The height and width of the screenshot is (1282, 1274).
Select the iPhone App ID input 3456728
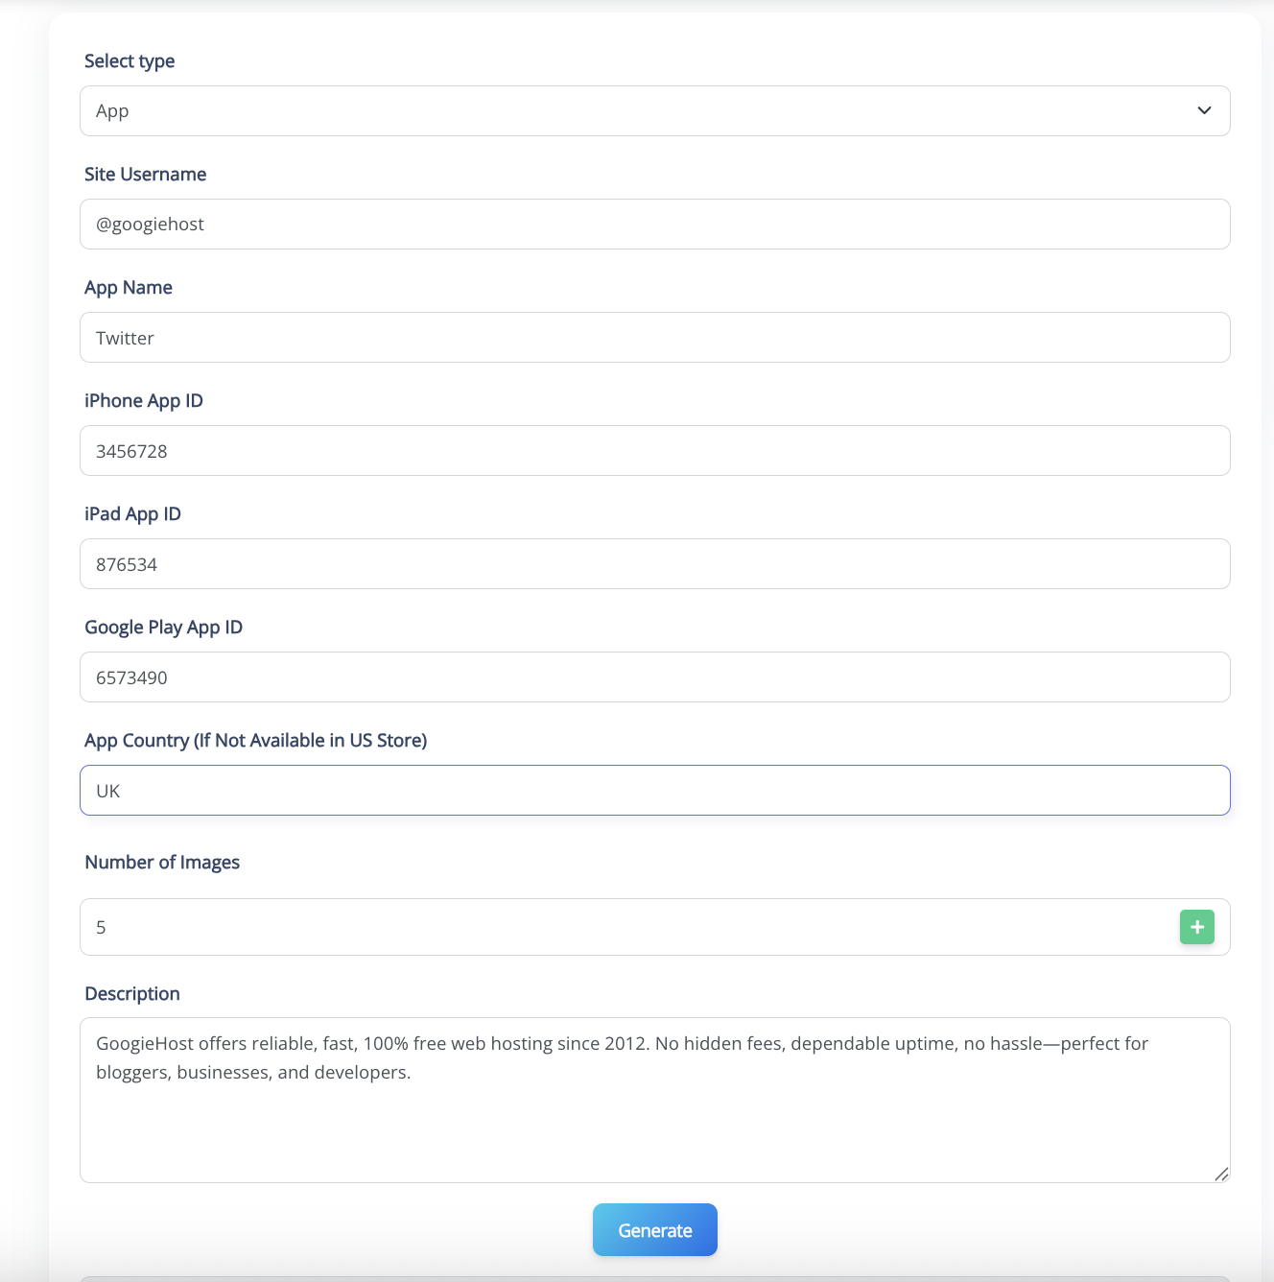[x=654, y=451]
